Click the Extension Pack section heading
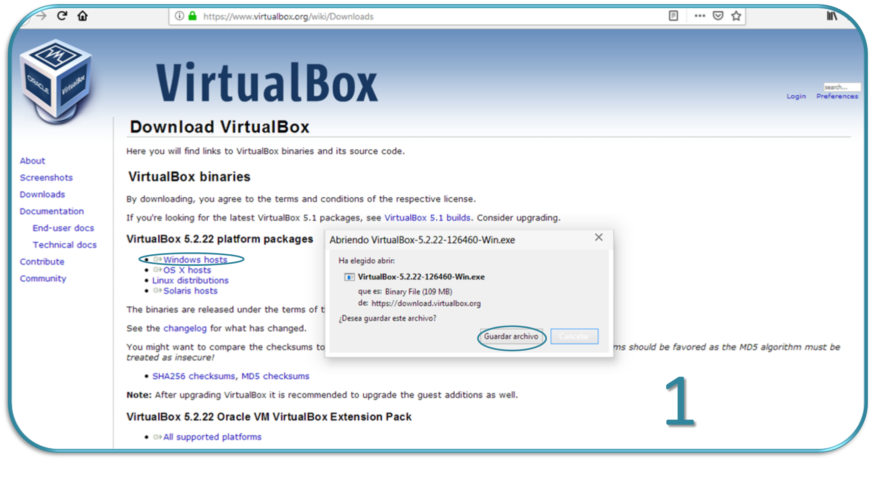The image size is (872, 495). [269, 417]
